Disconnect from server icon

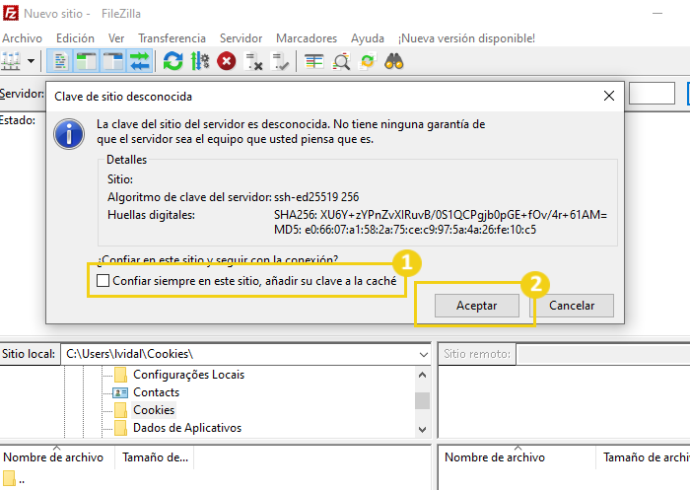pyautogui.click(x=253, y=61)
